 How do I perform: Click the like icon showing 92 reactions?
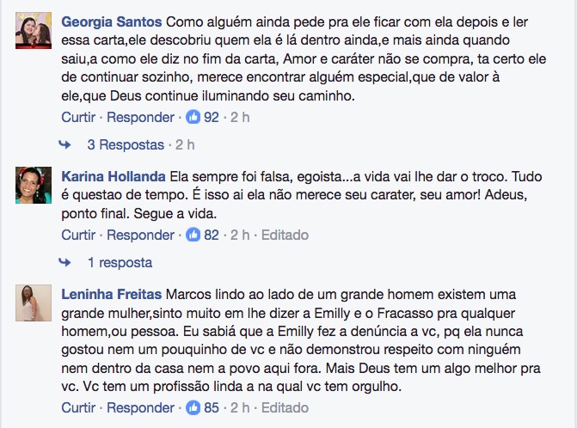click(193, 117)
